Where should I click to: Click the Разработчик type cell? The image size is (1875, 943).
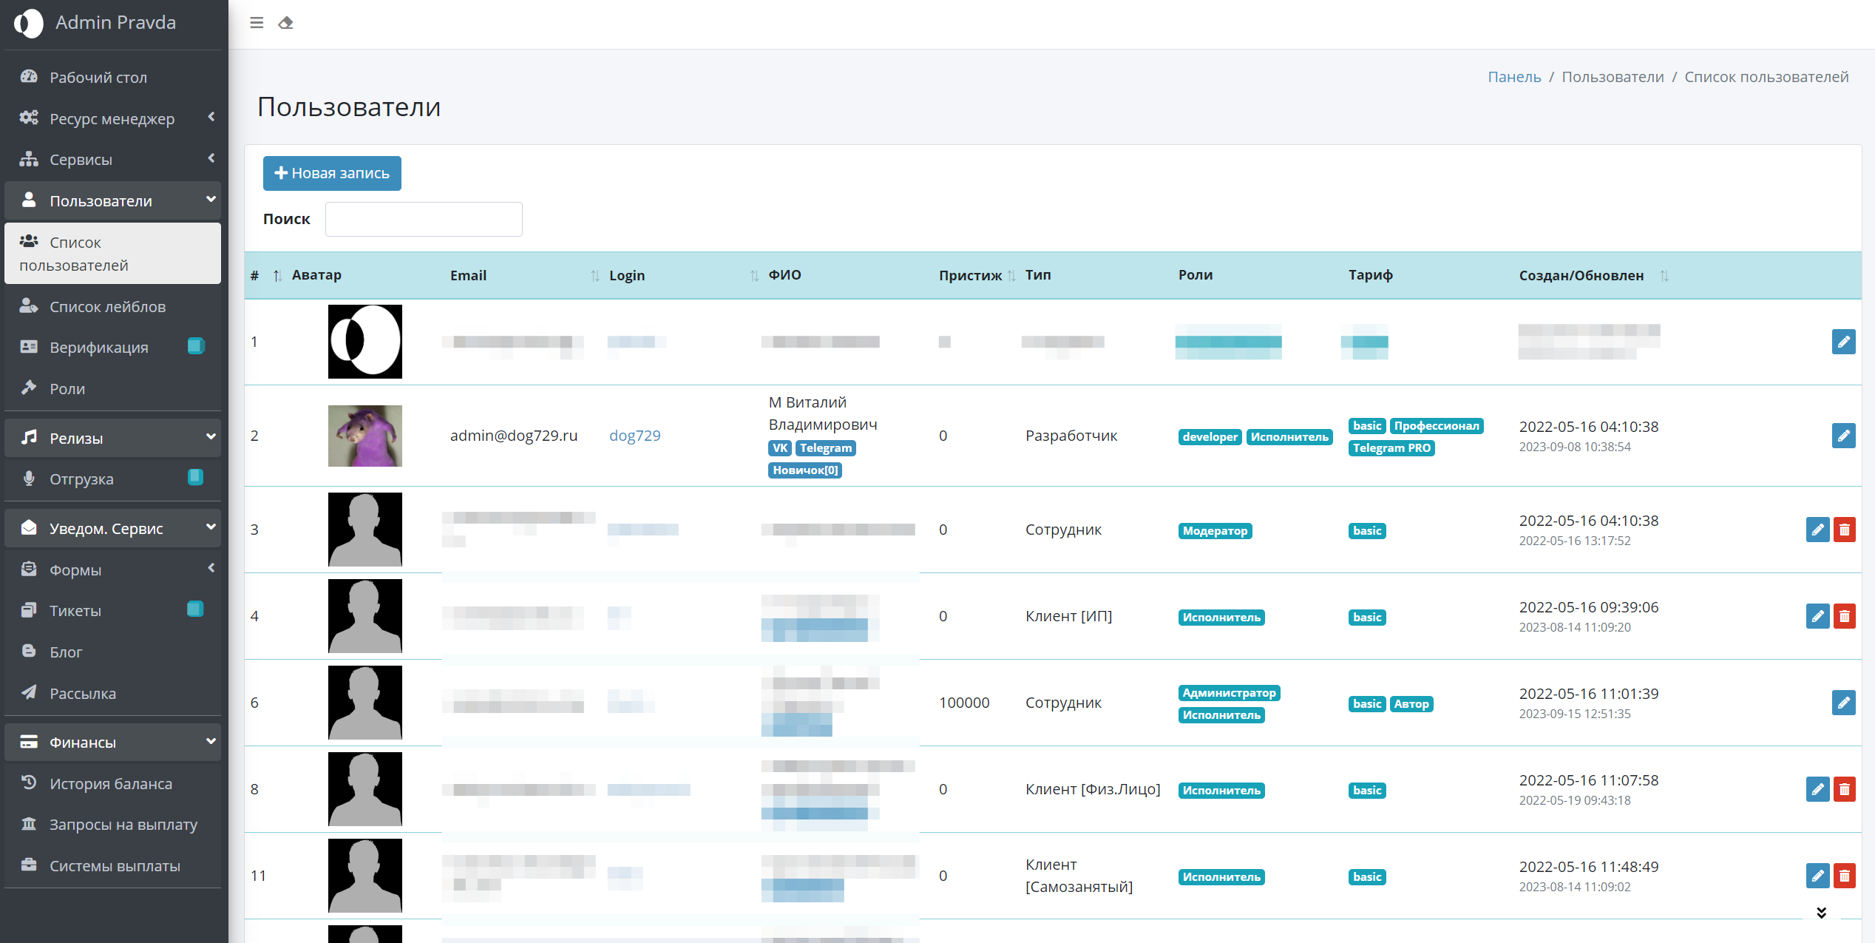coord(1071,436)
